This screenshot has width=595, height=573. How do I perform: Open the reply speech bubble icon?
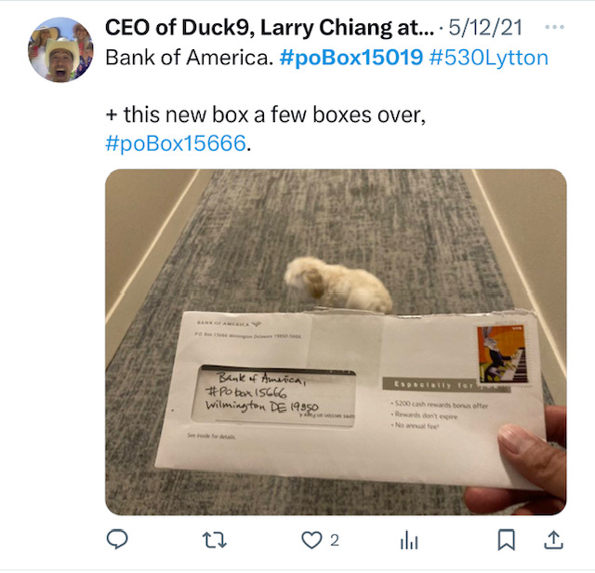click(x=117, y=540)
